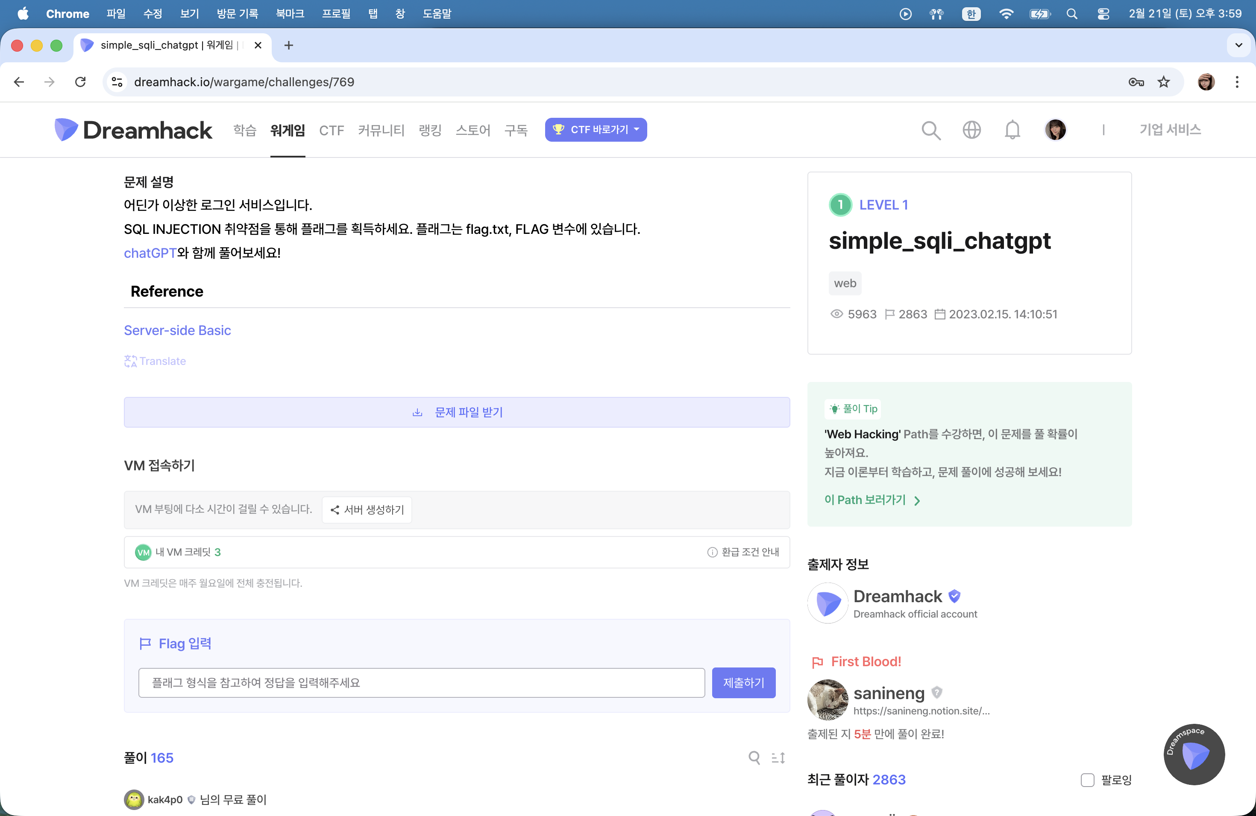Screen dimensions: 1256x816
Task: Expand the 이 Path 보러가기 arrow
Action: pyautogui.click(x=917, y=500)
